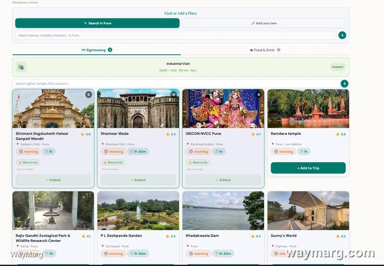Focus the Search places in Pune field
Screen dimensions: 384x266
(x=176, y=35)
